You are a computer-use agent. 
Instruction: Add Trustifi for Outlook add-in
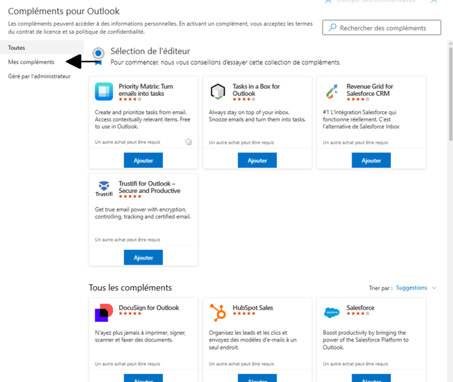click(143, 257)
